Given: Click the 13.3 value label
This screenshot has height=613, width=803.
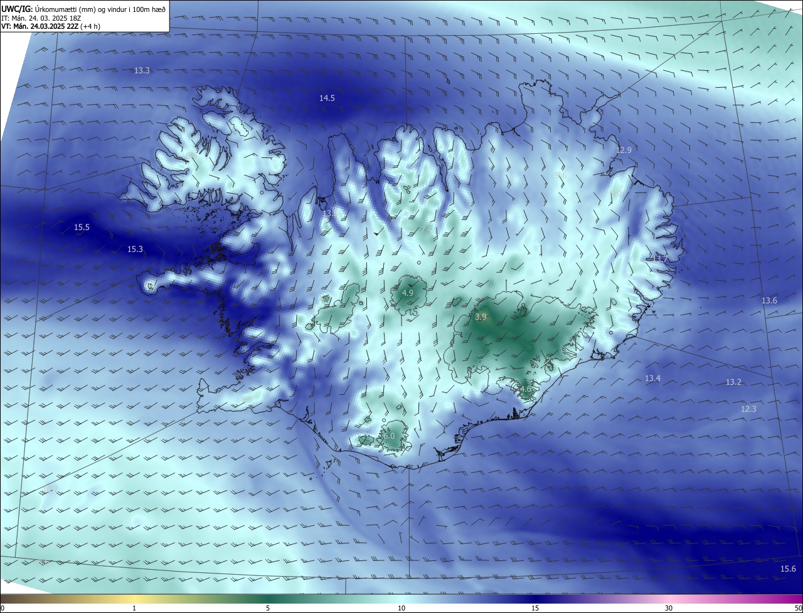Looking at the screenshot, I should 142,70.
